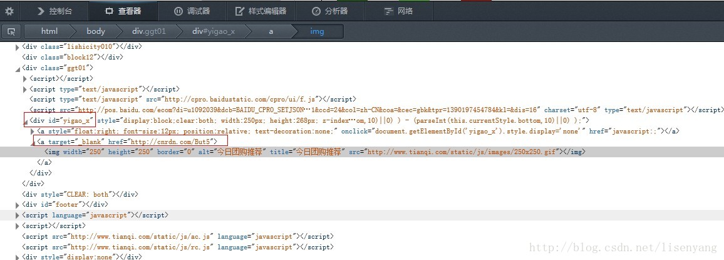The image size is (724, 260).
Task: Go to the 分析器 tab
Action: (x=329, y=11)
